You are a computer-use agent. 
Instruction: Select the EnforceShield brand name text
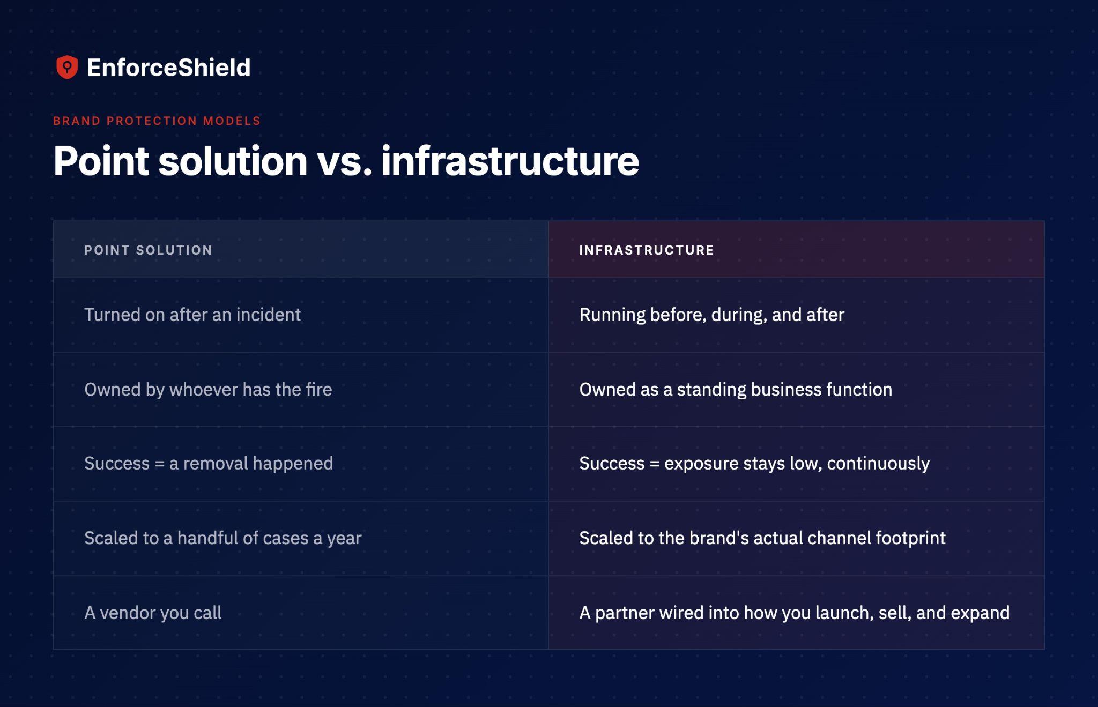point(168,68)
